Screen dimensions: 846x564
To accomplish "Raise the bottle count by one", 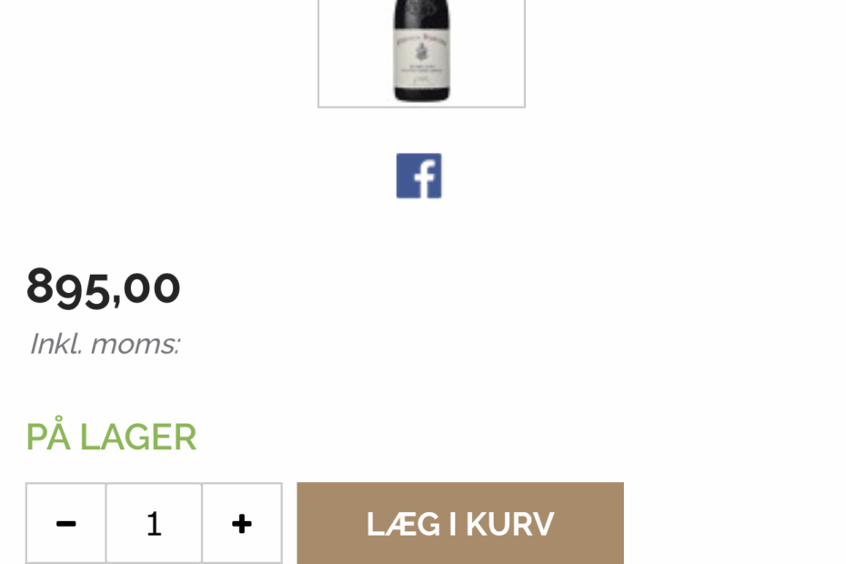I will pos(242,524).
